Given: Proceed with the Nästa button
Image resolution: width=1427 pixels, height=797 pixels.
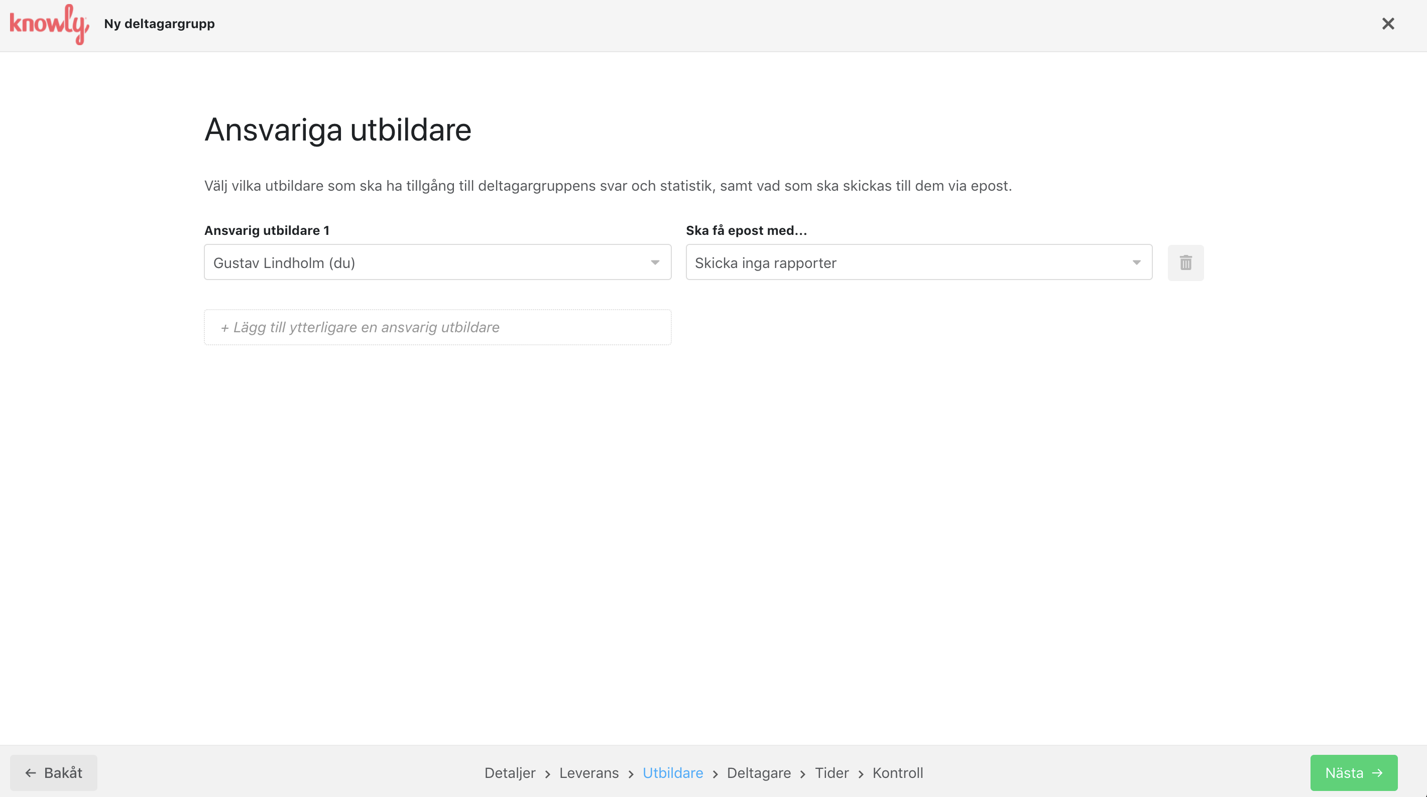Looking at the screenshot, I should pos(1353,772).
